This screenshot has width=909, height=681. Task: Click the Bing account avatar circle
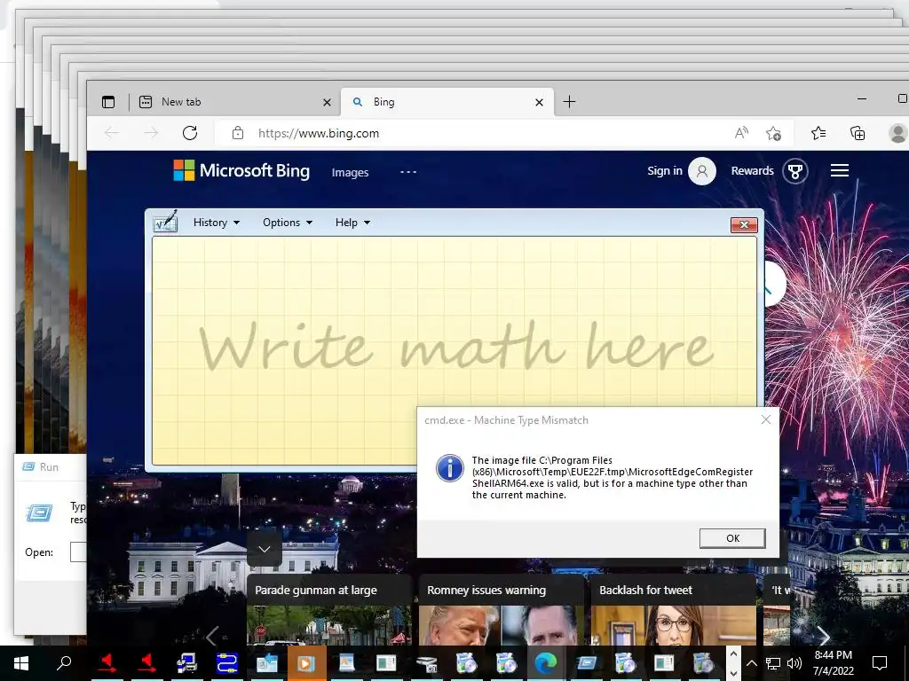(702, 171)
